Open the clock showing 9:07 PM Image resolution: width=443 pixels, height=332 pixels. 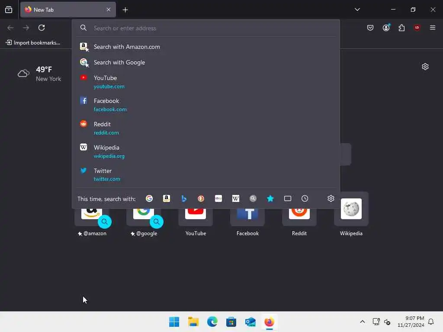click(411, 322)
